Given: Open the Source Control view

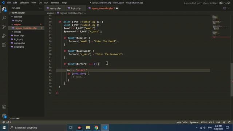Looking at the screenshot, I should click(x=4, y=27).
